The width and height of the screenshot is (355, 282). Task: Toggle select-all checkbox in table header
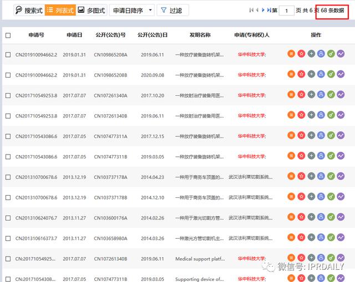[x=8, y=35]
